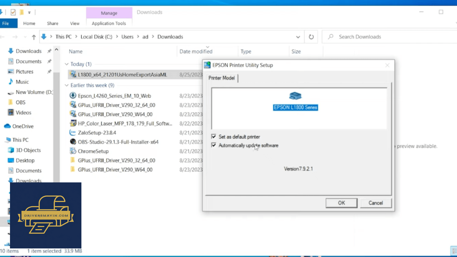Enable Set as default printer checkbox

[214, 137]
